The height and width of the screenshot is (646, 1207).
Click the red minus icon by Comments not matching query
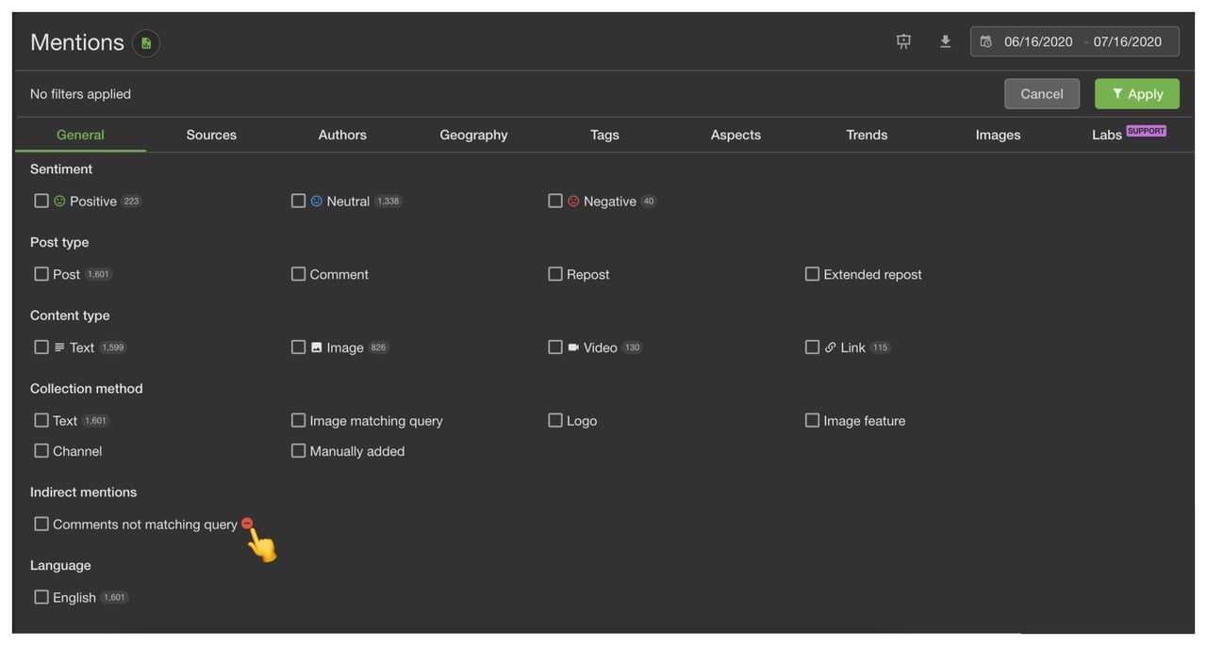click(x=247, y=524)
